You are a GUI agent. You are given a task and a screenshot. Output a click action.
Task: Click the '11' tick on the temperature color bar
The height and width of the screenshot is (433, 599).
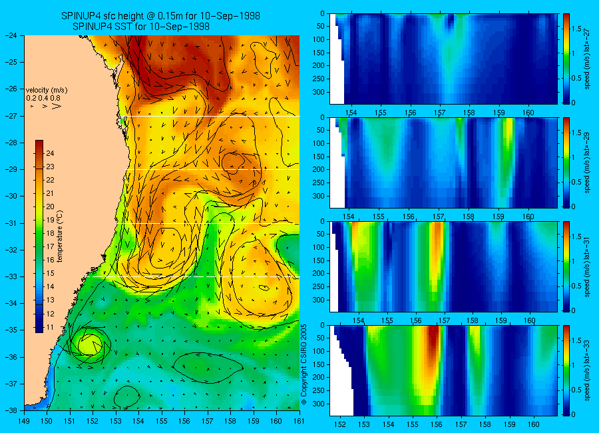50,327
